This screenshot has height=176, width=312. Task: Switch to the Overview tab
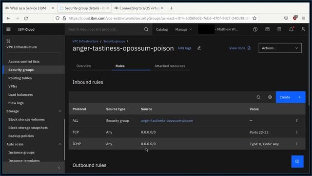(83, 66)
